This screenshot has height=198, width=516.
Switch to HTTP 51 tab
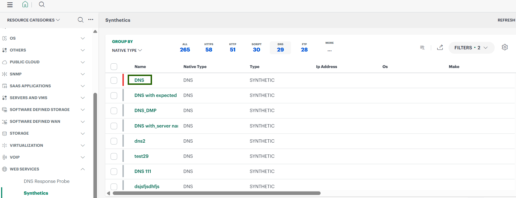coord(233,48)
